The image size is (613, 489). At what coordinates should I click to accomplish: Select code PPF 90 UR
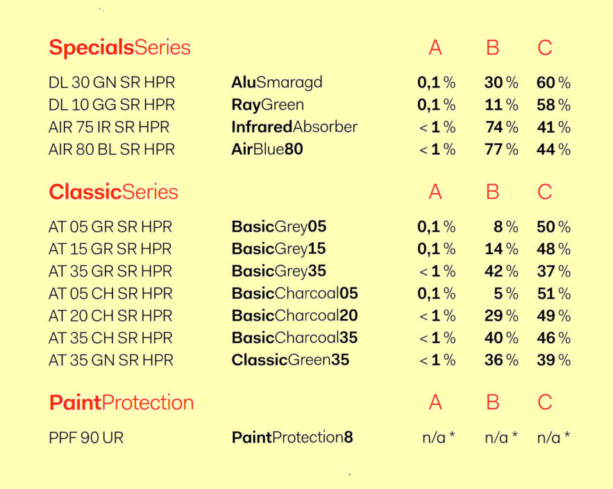pyautogui.click(x=86, y=438)
